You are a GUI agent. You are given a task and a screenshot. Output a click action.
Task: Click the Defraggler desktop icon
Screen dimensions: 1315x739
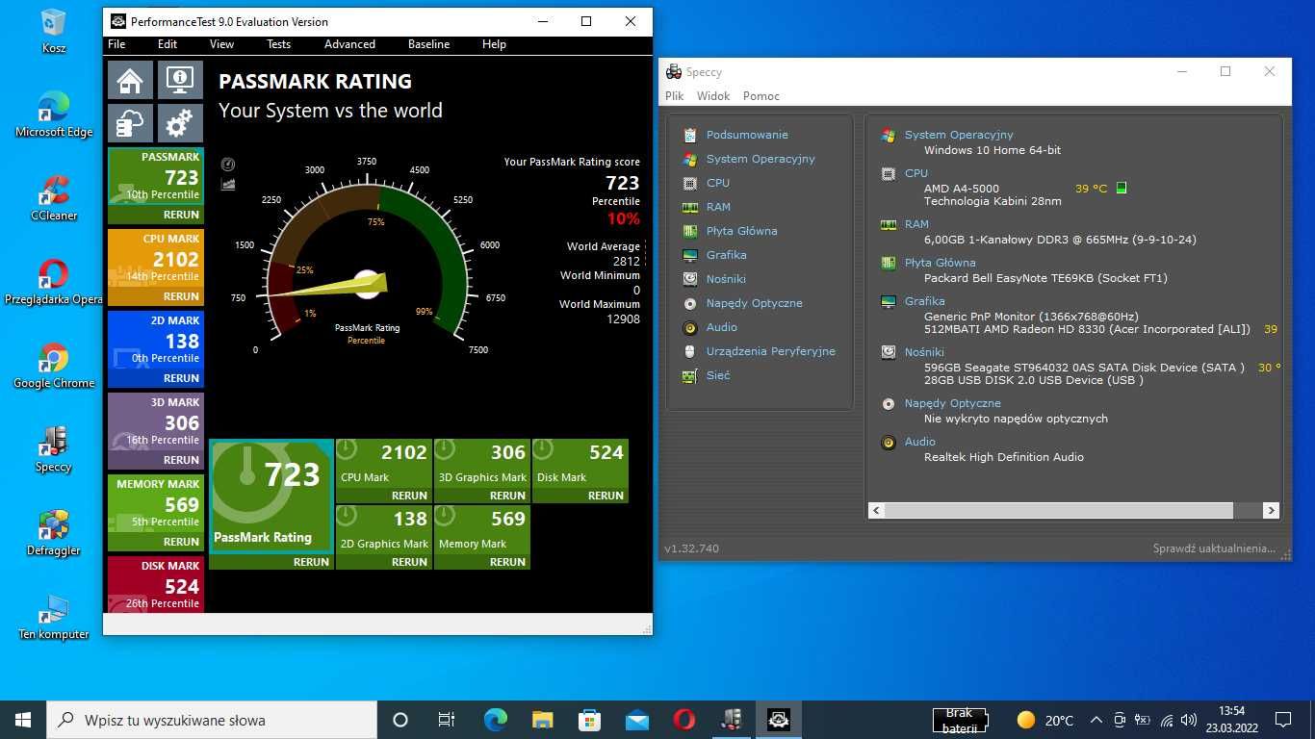(x=54, y=533)
